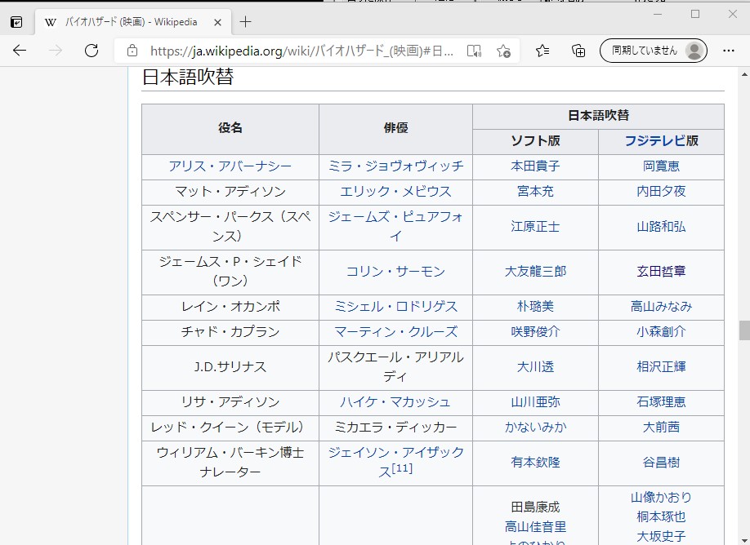Open the 相沢正輝 link

661,367
